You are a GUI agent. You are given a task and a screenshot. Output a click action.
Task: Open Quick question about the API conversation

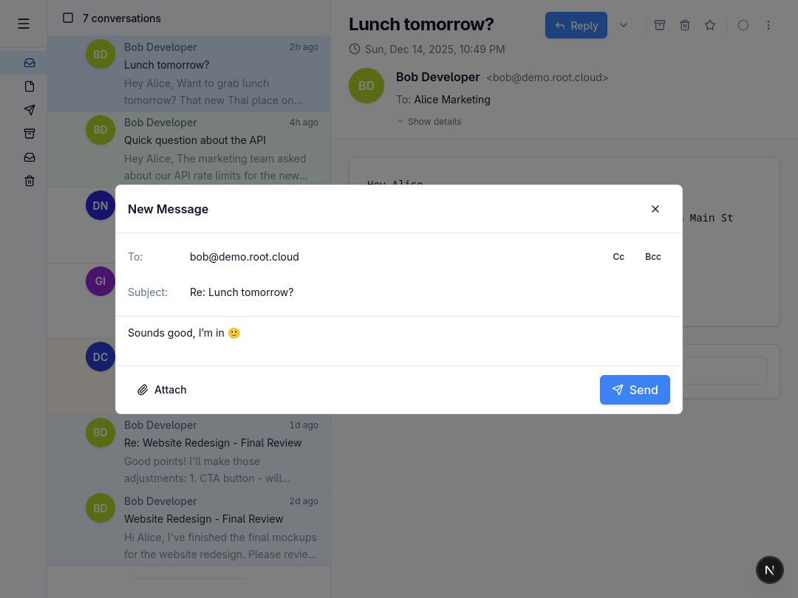(189, 149)
